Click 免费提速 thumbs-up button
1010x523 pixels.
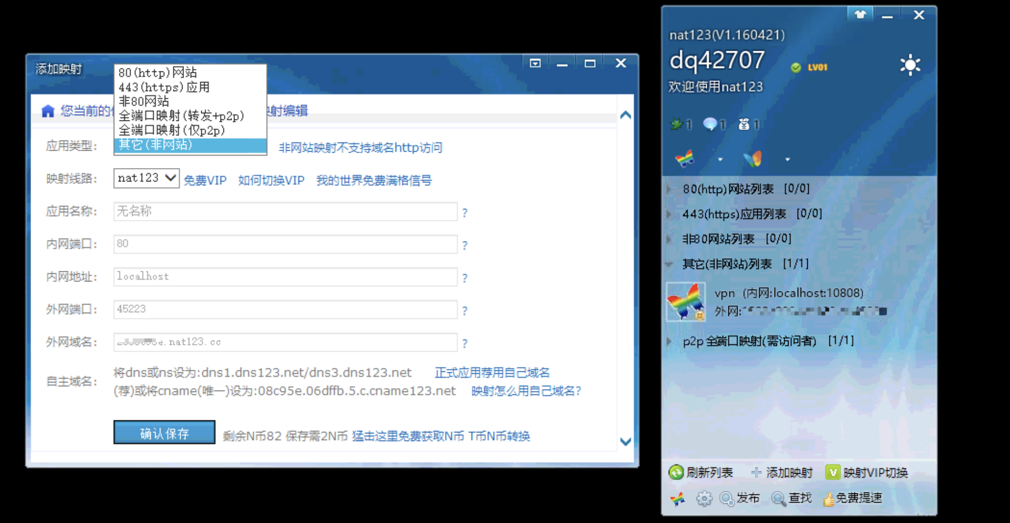coord(852,498)
